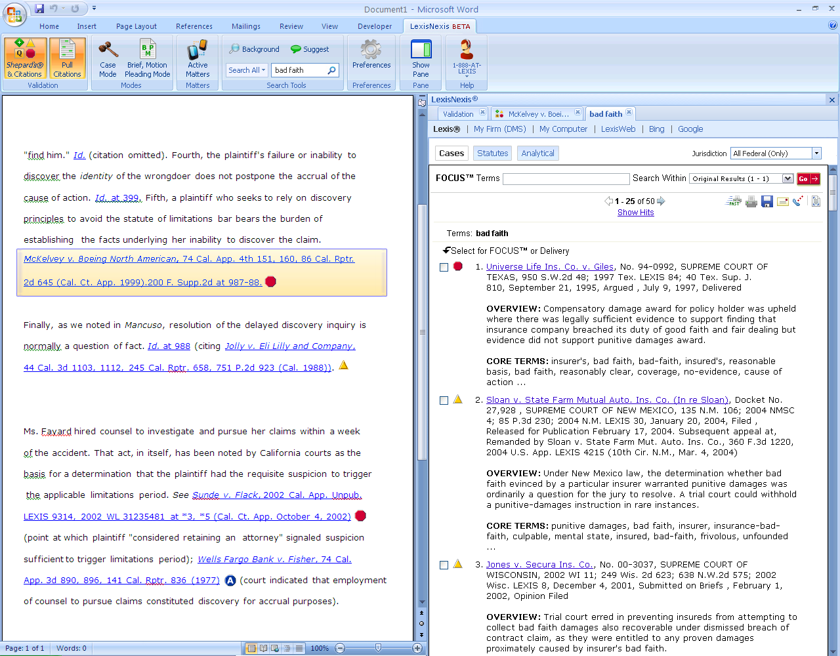Open the Jurisdiction All Federal dropdown
The image size is (840, 656).
(x=817, y=154)
